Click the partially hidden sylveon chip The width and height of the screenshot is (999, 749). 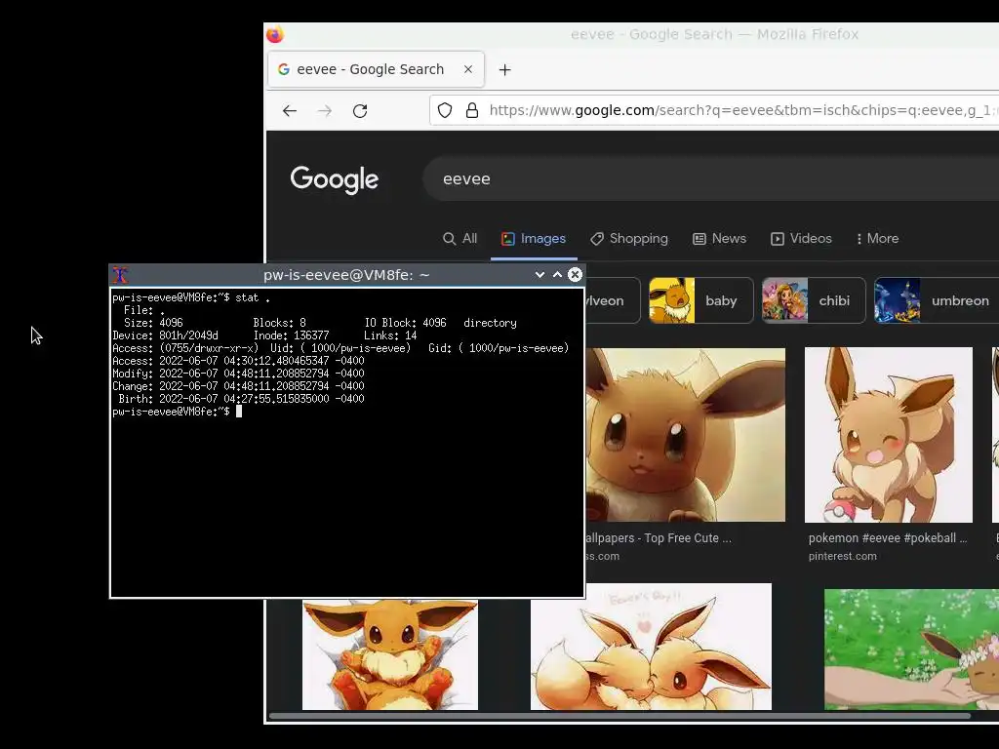point(613,300)
